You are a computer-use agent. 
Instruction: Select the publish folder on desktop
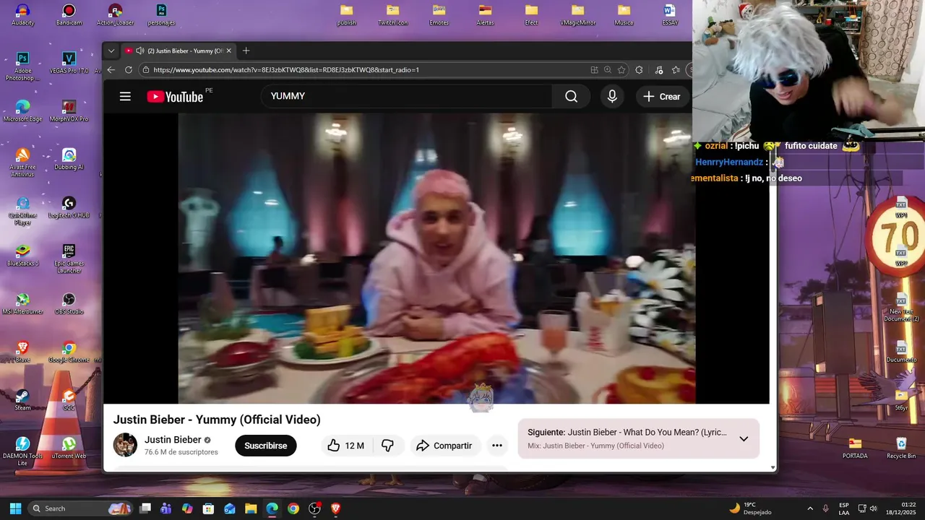click(x=346, y=14)
